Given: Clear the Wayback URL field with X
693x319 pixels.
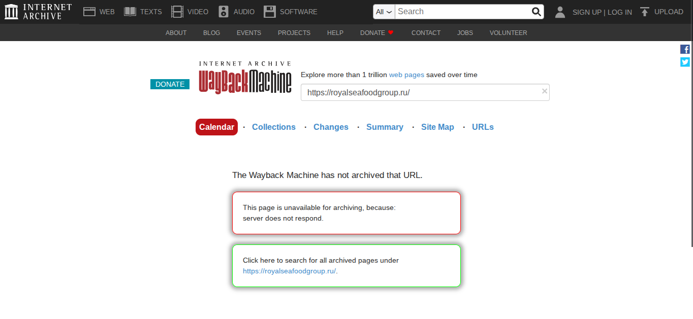Looking at the screenshot, I should pyautogui.click(x=545, y=91).
